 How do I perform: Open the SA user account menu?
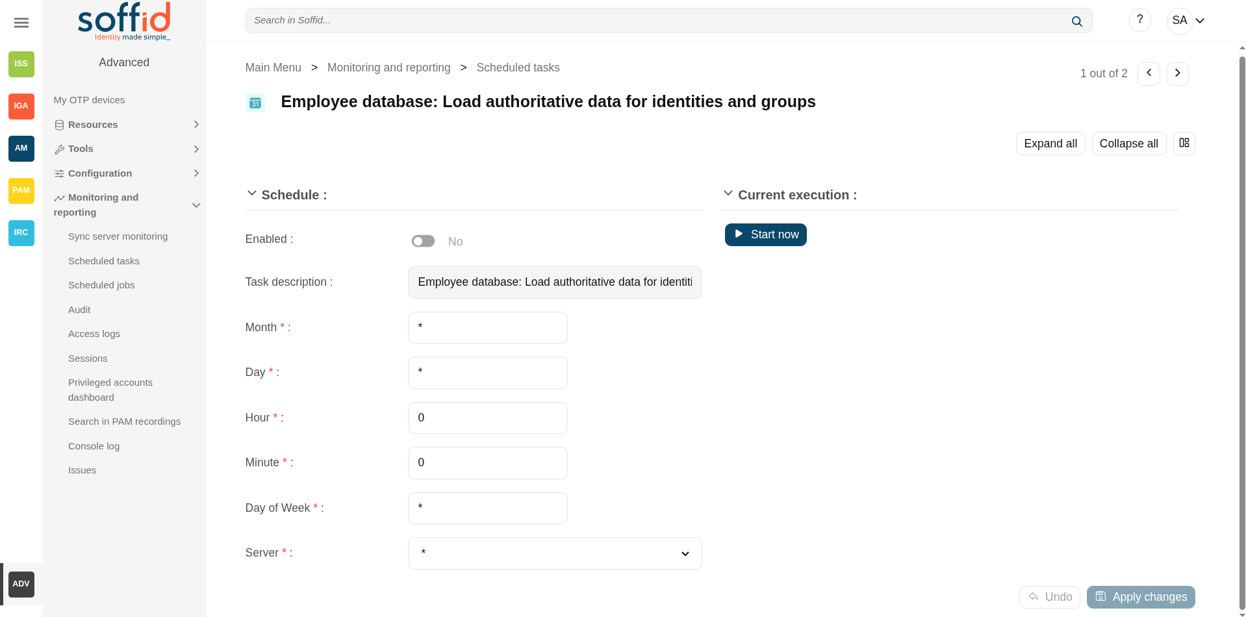click(x=1186, y=21)
